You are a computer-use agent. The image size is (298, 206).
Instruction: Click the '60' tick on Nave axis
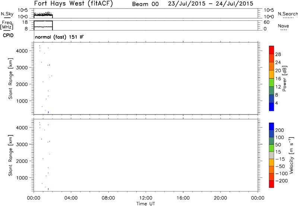click(x=266, y=22)
